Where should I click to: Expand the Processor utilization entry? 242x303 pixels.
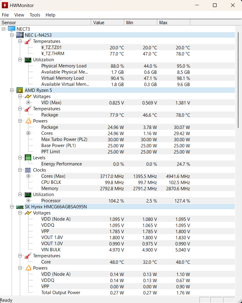[28, 201]
